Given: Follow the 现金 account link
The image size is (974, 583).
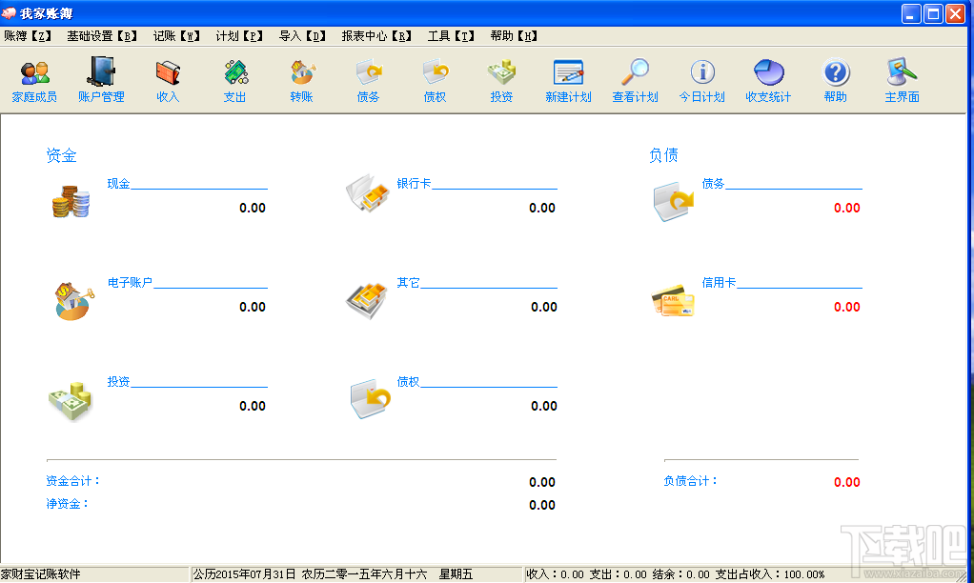Looking at the screenshot, I should click(x=118, y=183).
